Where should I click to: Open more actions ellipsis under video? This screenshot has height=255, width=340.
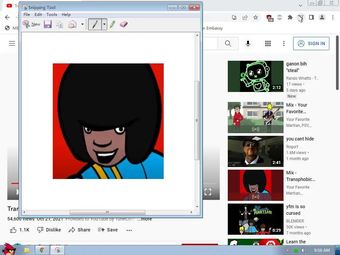129,230
